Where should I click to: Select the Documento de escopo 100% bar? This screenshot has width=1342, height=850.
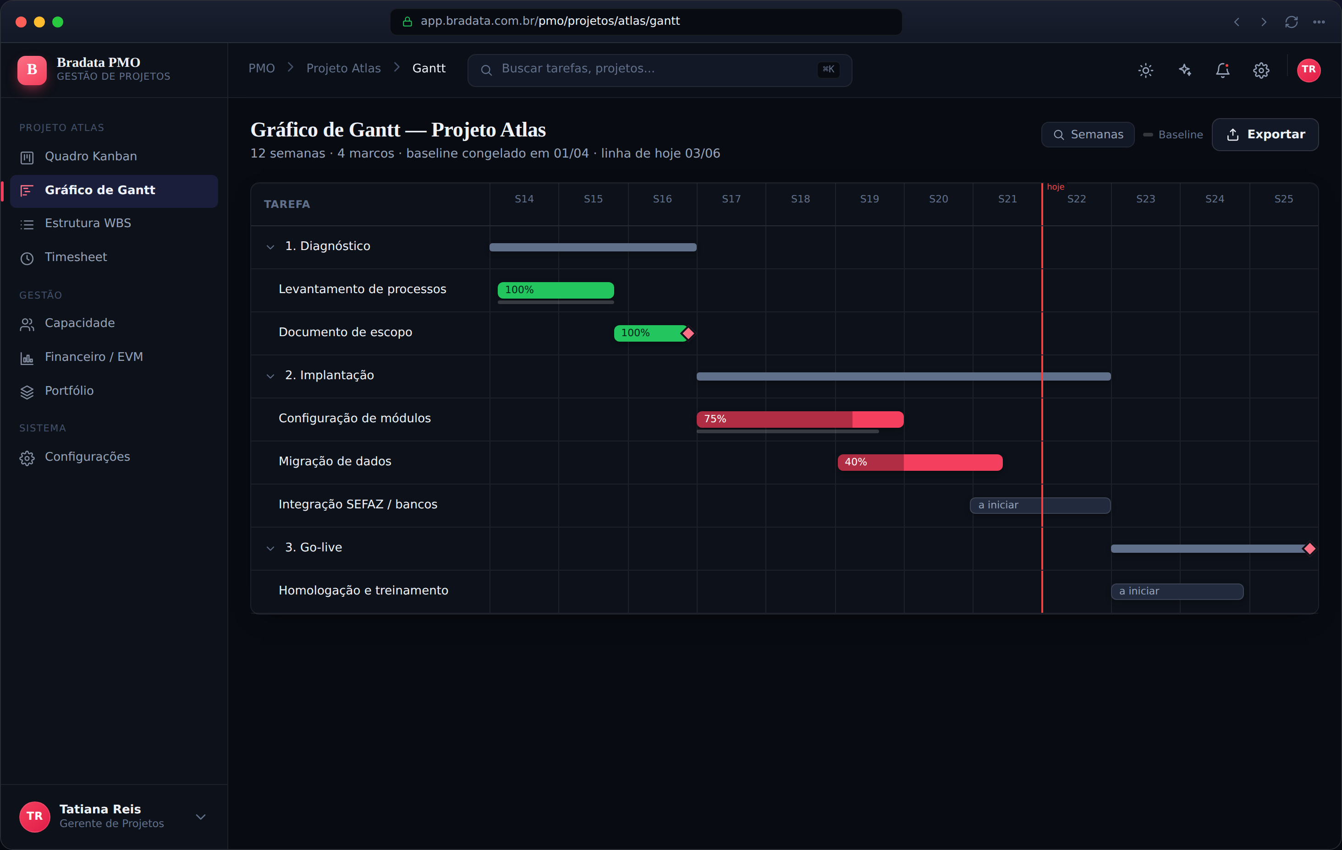click(650, 333)
